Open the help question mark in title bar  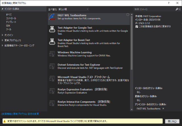point(169,3)
